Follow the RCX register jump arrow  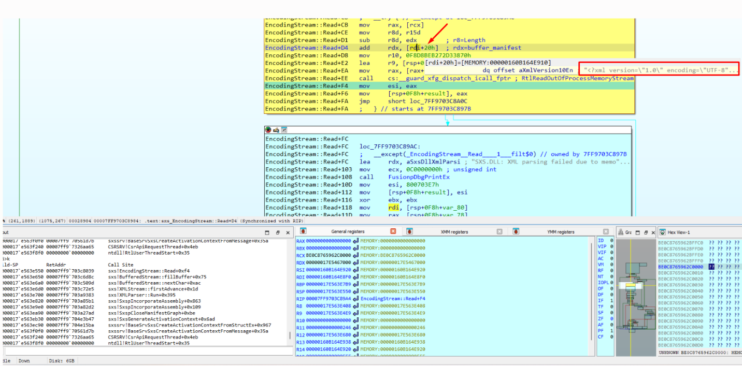[x=356, y=255]
